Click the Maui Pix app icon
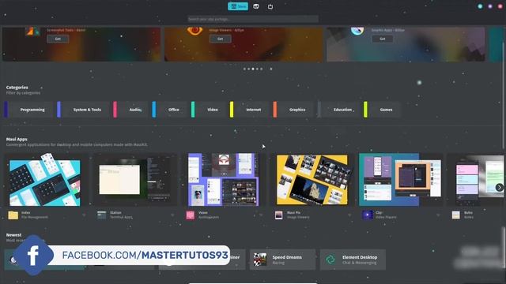Image resolution: width=506 pixels, height=284 pixels. tap(279, 215)
